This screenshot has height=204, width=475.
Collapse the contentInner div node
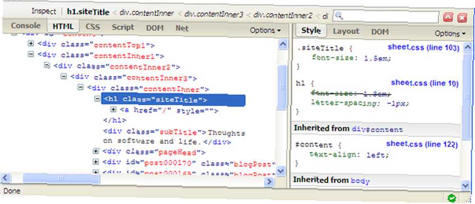pyautogui.click(x=80, y=87)
